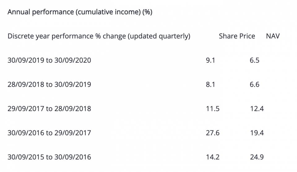Pick the 11.5 Share Price figure
Image resolution: width=297 pixels, height=172 pixels.
[x=213, y=109]
